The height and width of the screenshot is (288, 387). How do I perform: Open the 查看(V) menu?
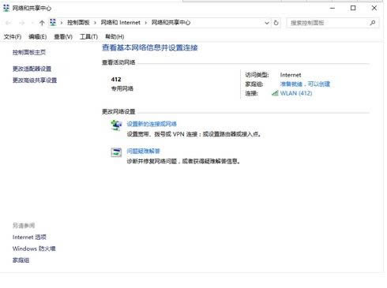63,37
